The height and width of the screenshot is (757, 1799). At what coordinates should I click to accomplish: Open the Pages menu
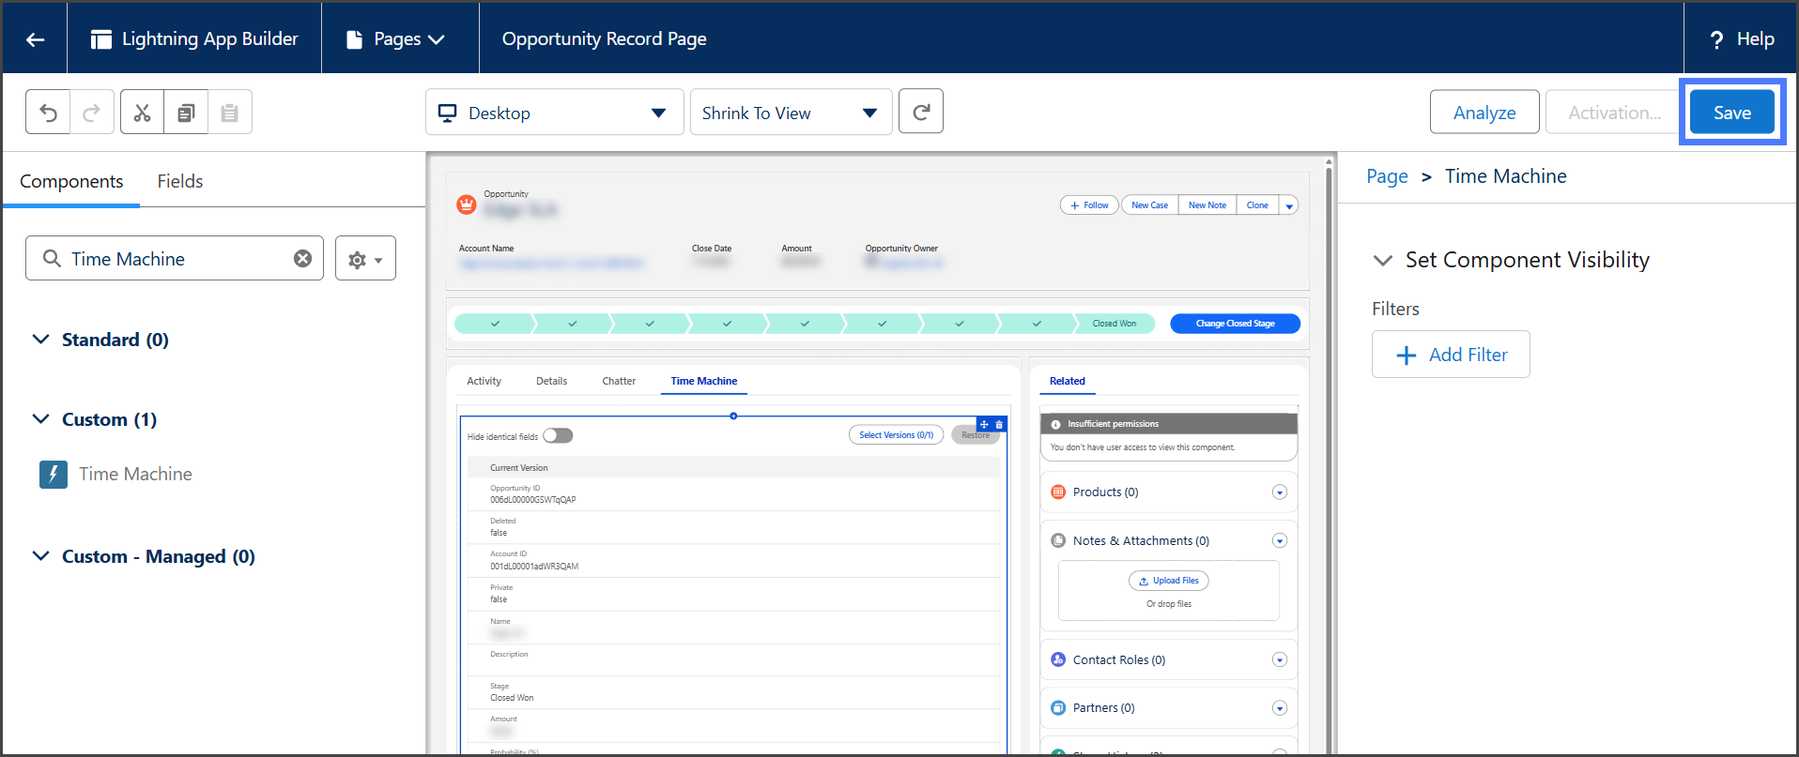tap(396, 39)
